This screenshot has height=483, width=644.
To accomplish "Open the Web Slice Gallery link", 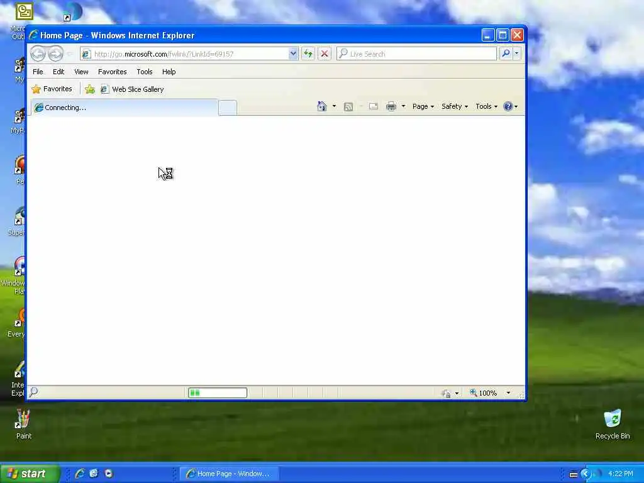I will pyautogui.click(x=132, y=89).
